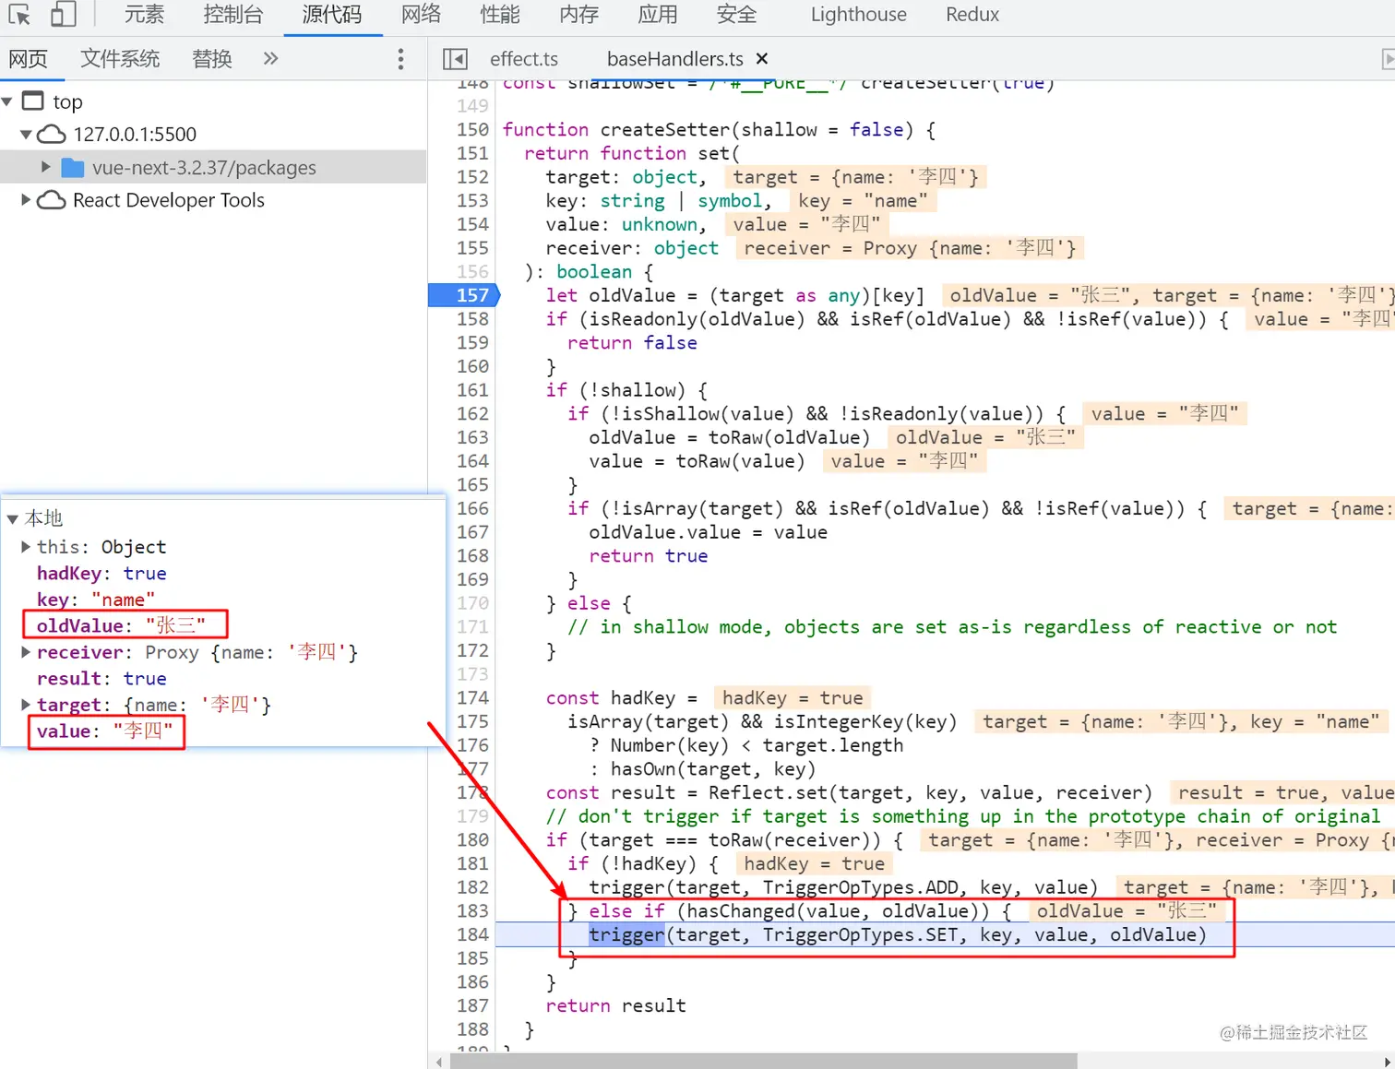The width and height of the screenshot is (1395, 1069).
Task: Set a breakpoint on line number 180
Action: [x=472, y=840]
